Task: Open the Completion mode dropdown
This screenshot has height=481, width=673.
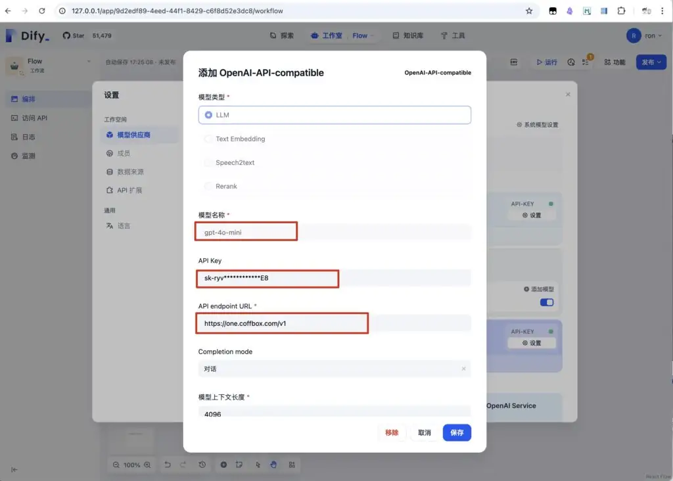Action: (335, 369)
